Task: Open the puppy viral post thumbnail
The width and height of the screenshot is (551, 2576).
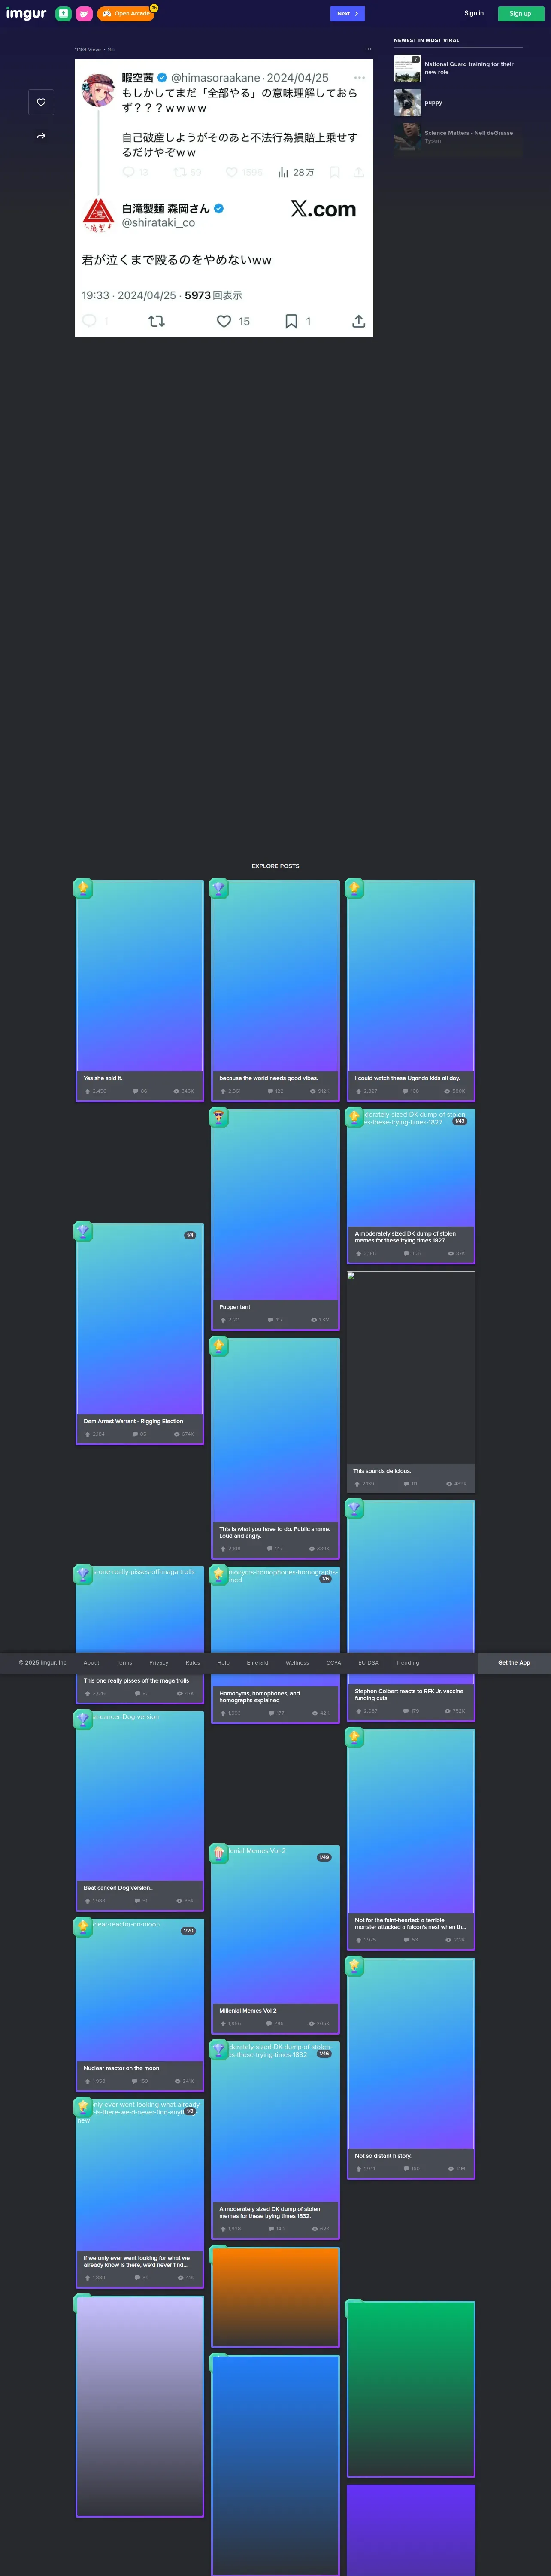Action: point(407,102)
